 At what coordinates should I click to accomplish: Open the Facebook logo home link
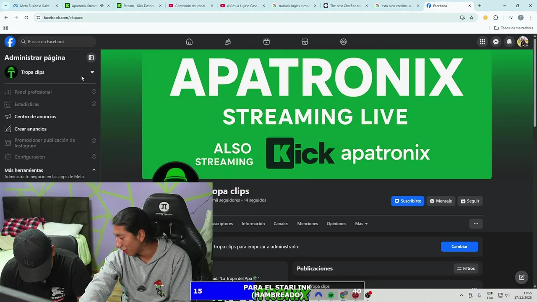pos(10,42)
